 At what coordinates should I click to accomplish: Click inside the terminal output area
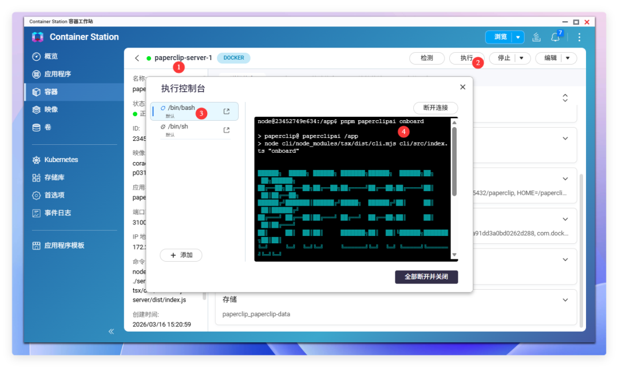click(x=352, y=189)
